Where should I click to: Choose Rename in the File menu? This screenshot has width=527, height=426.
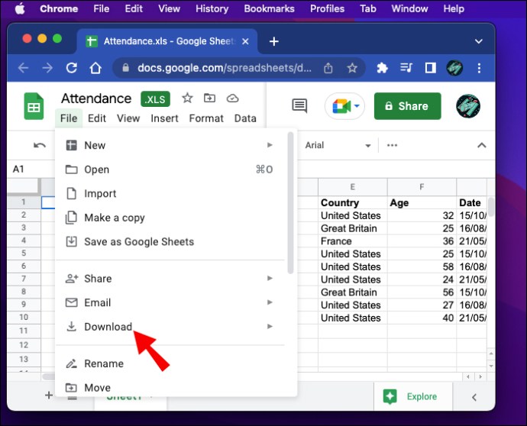point(170,363)
